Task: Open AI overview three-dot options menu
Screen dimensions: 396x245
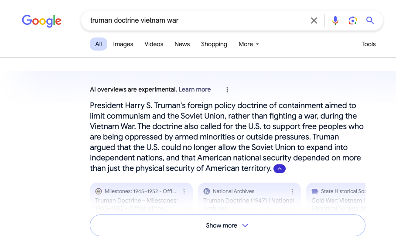Action: (x=227, y=90)
